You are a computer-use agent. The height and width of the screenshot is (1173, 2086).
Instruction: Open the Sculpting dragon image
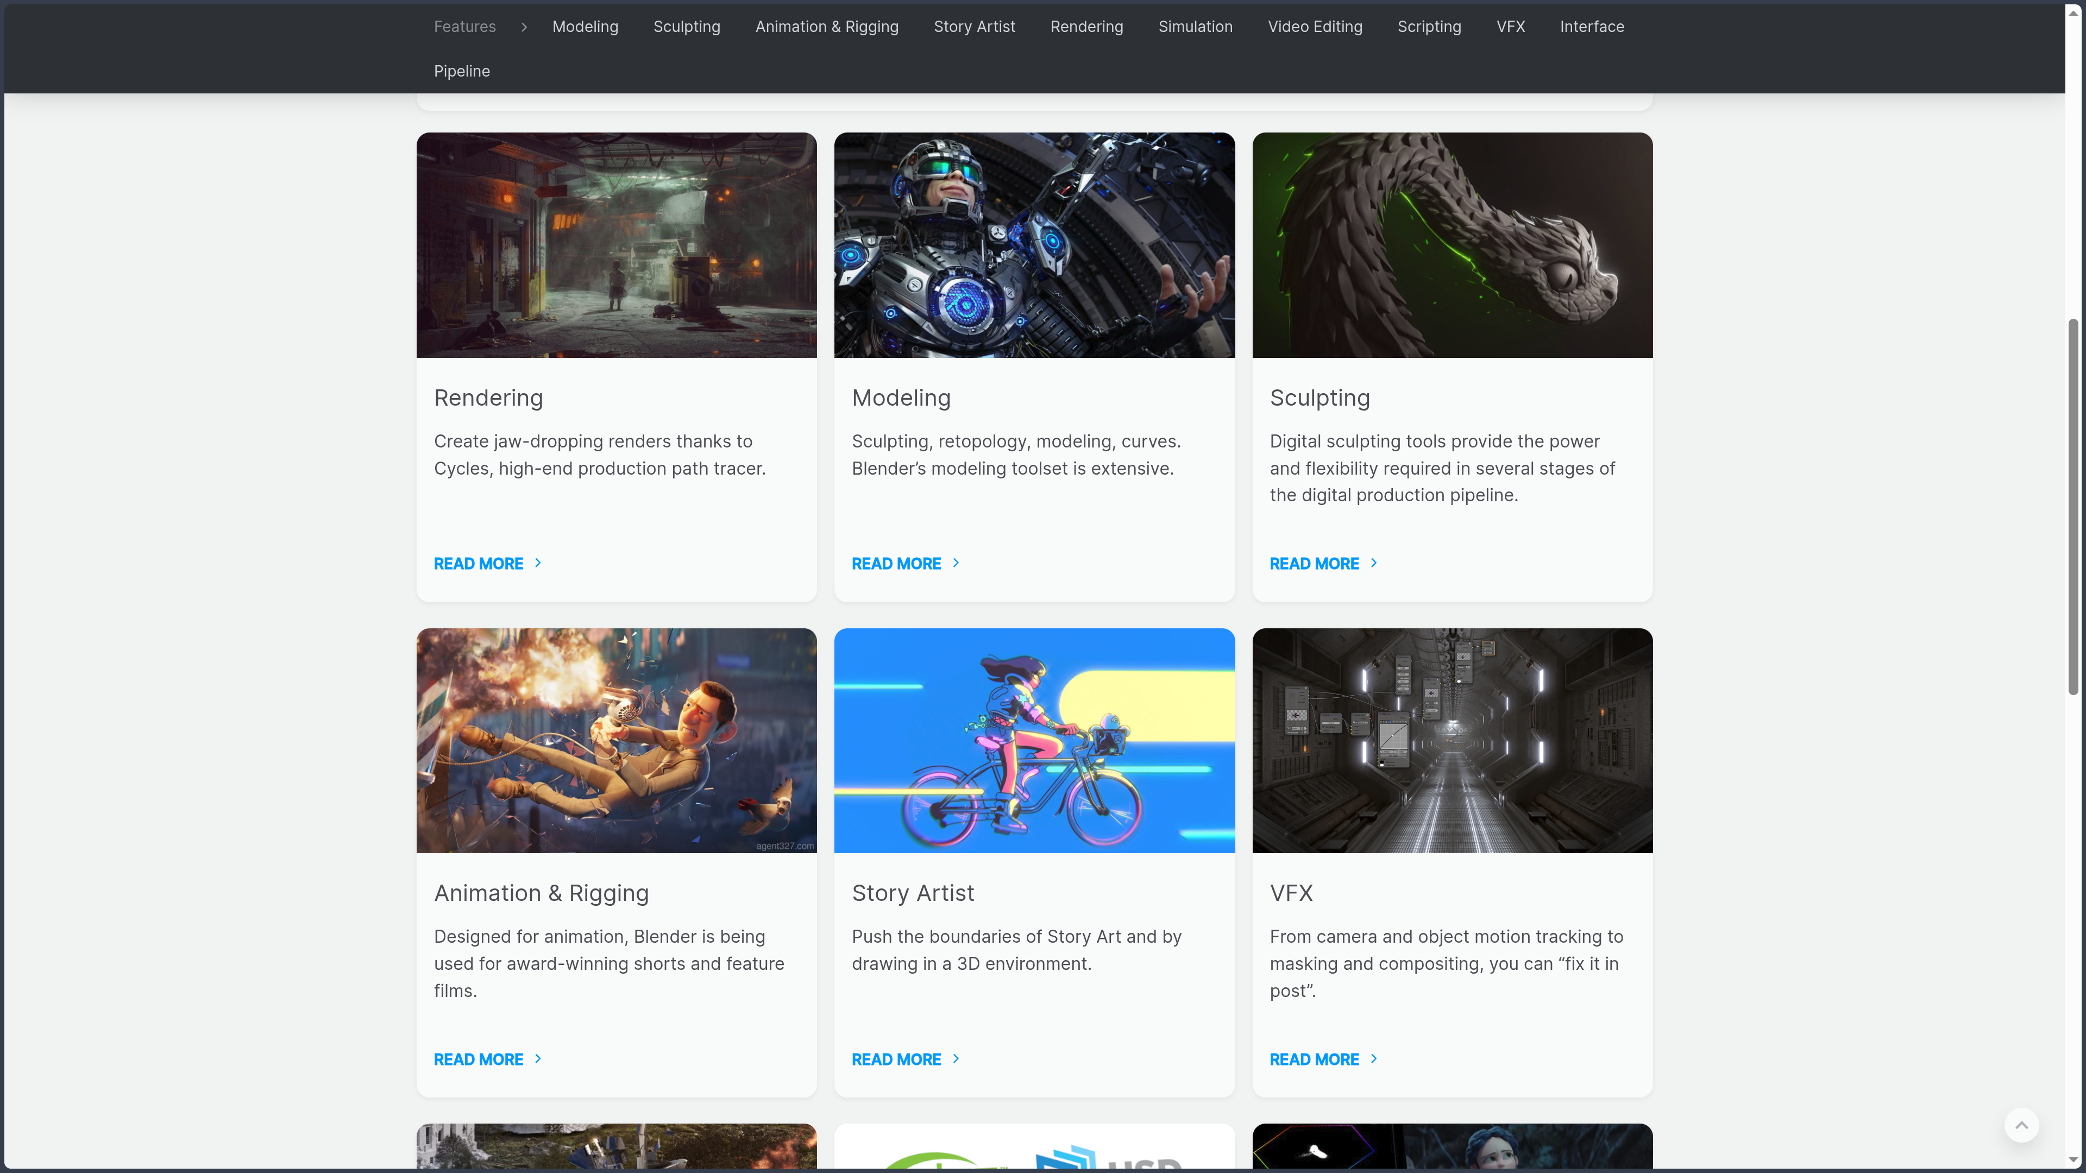coord(1452,245)
